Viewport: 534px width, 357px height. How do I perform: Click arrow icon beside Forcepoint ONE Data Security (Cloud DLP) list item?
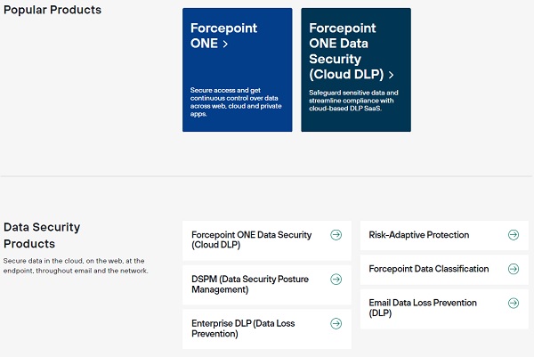(336, 235)
